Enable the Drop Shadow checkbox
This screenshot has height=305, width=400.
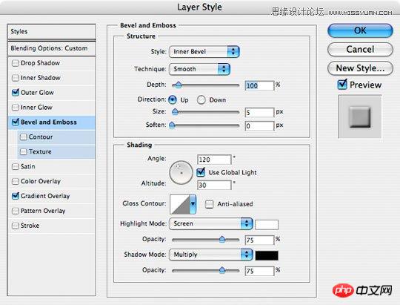point(16,63)
